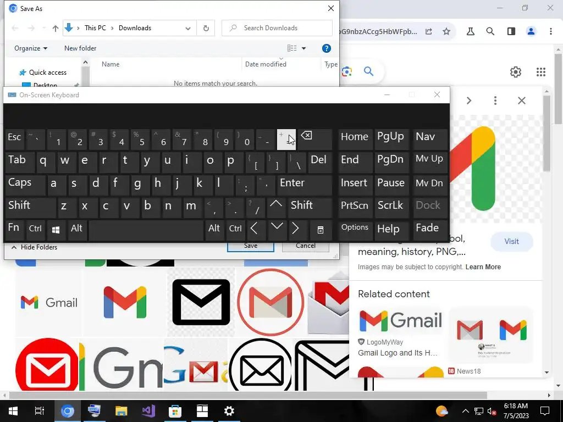Toggle the Fade key on On-Screen Keyboard
563x422 pixels.
tap(430, 230)
